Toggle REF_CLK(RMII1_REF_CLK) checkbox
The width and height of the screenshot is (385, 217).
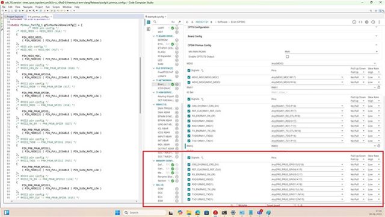(x=189, y=111)
